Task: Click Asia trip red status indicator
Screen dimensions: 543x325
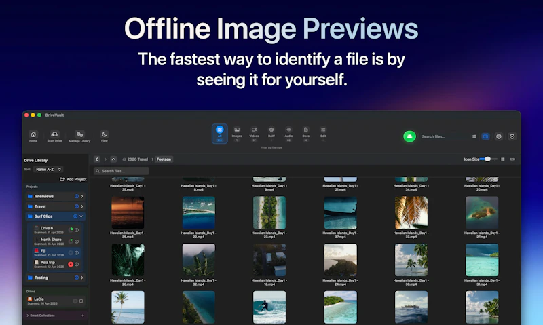Action: point(71,264)
